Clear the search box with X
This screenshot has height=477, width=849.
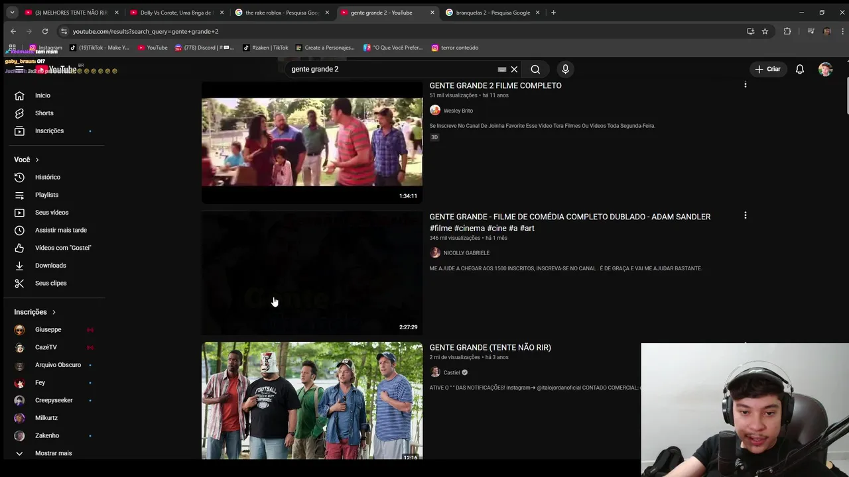tap(514, 69)
